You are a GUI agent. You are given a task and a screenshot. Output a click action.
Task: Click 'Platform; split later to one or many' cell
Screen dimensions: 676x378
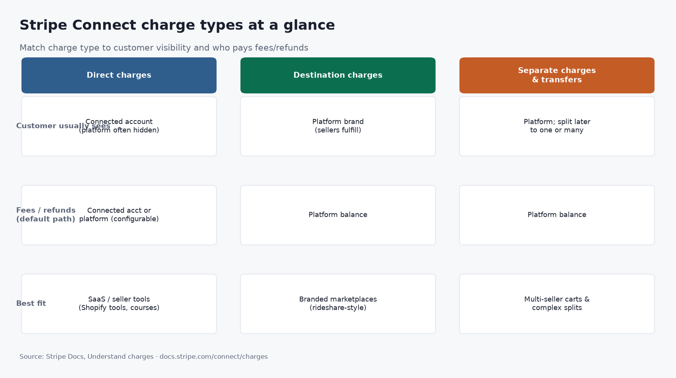pyautogui.click(x=557, y=126)
